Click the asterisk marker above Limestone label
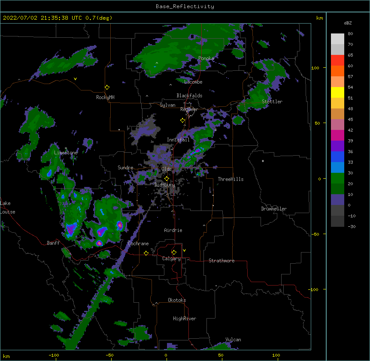Image resolution: width=370 pixels, height=361 pixels. (x=66, y=148)
